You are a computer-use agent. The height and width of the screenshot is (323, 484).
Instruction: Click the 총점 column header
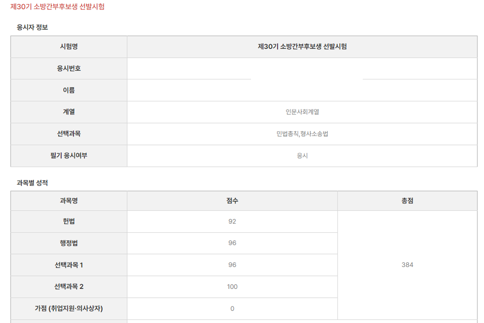pyautogui.click(x=407, y=201)
